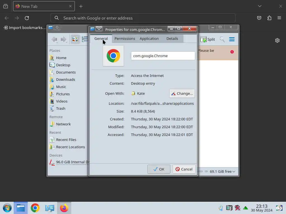Select the Details tab
Viewport: 286px width, 214px height.
pos(172,38)
